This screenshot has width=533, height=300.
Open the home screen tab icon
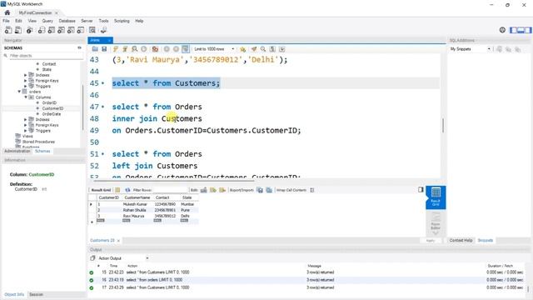(x=7, y=12)
